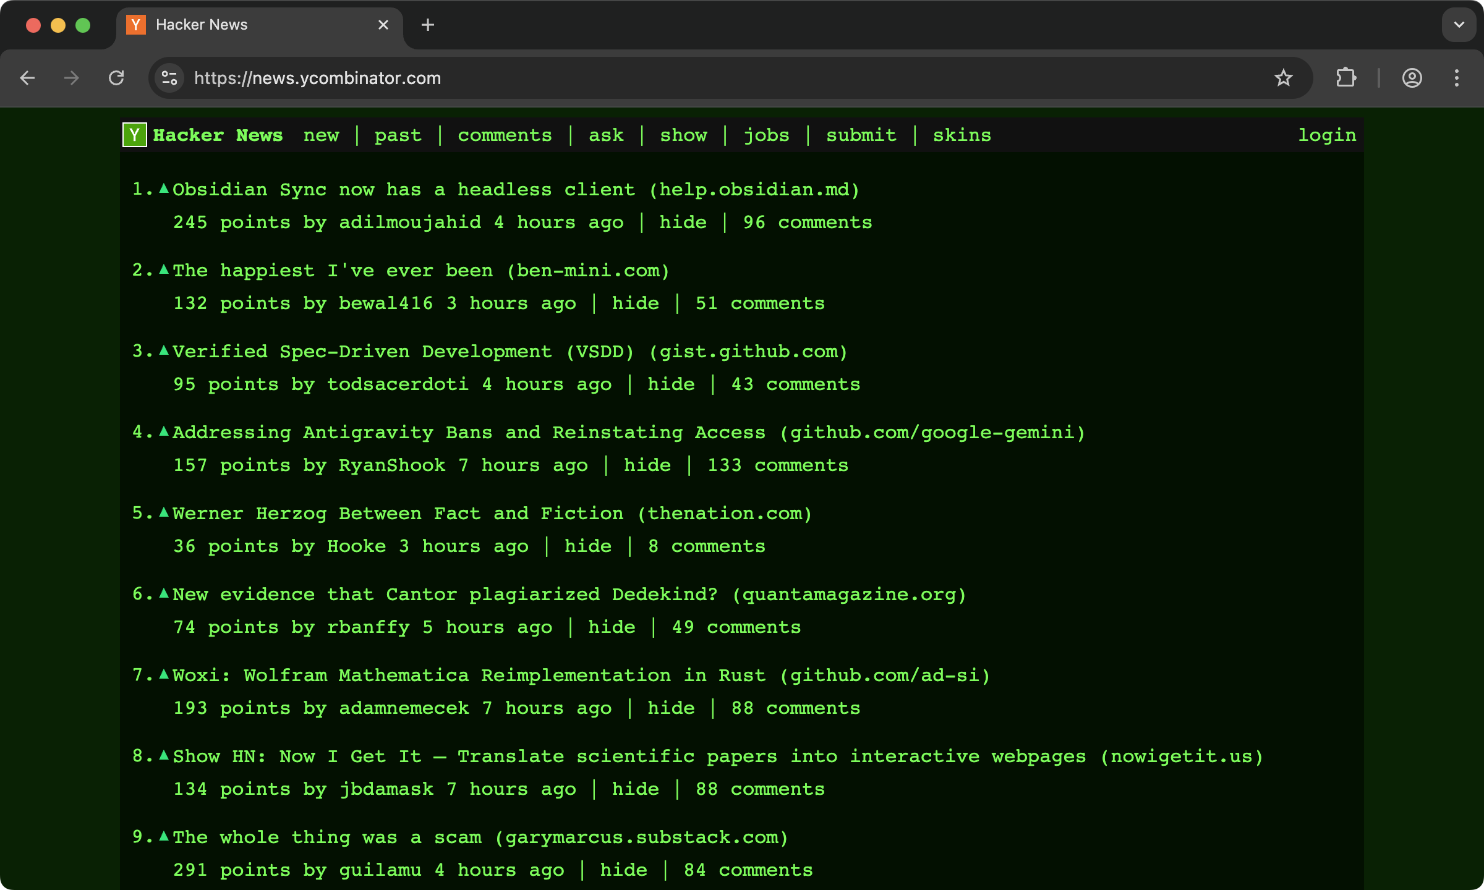Image resolution: width=1484 pixels, height=890 pixels.
Task: Hide the Cantor plagiarized Dedekind story
Action: (x=612, y=627)
